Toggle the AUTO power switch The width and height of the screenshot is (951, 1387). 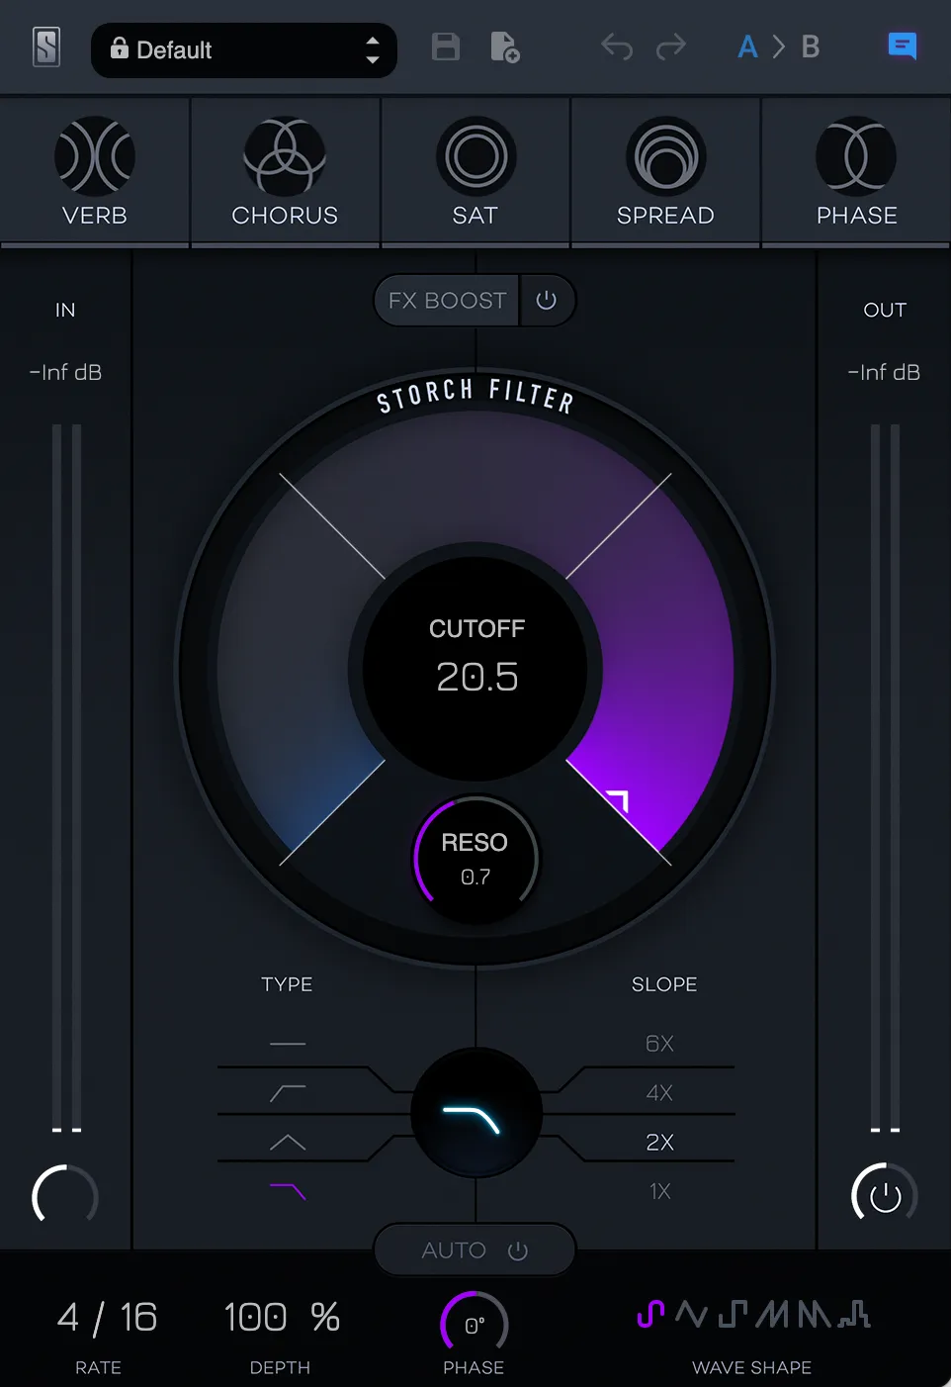point(520,1249)
